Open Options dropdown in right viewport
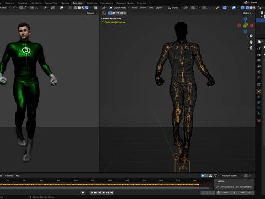Image resolution: width=265 pixels, height=199 pixels. (248, 13)
